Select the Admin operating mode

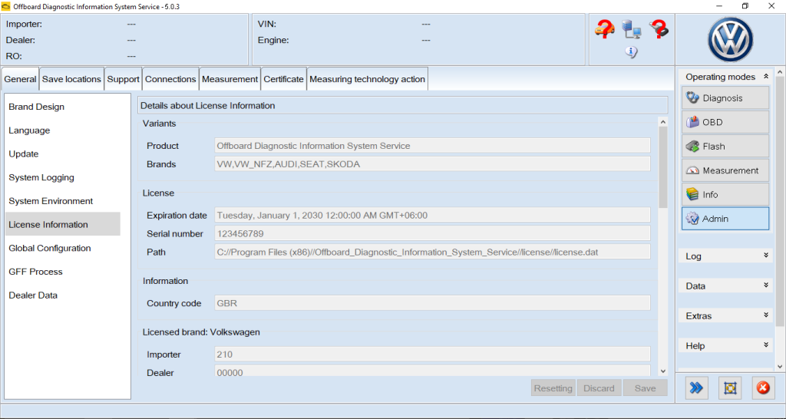(725, 219)
